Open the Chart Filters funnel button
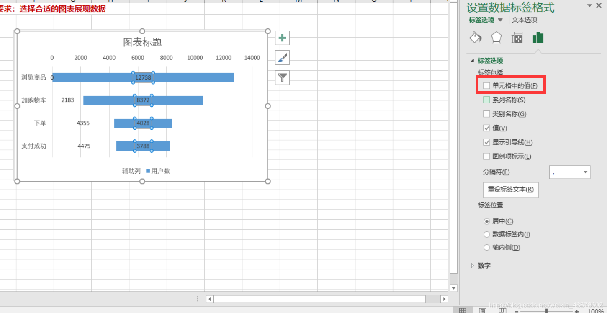Image resolution: width=607 pixels, height=313 pixels. coord(282,77)
